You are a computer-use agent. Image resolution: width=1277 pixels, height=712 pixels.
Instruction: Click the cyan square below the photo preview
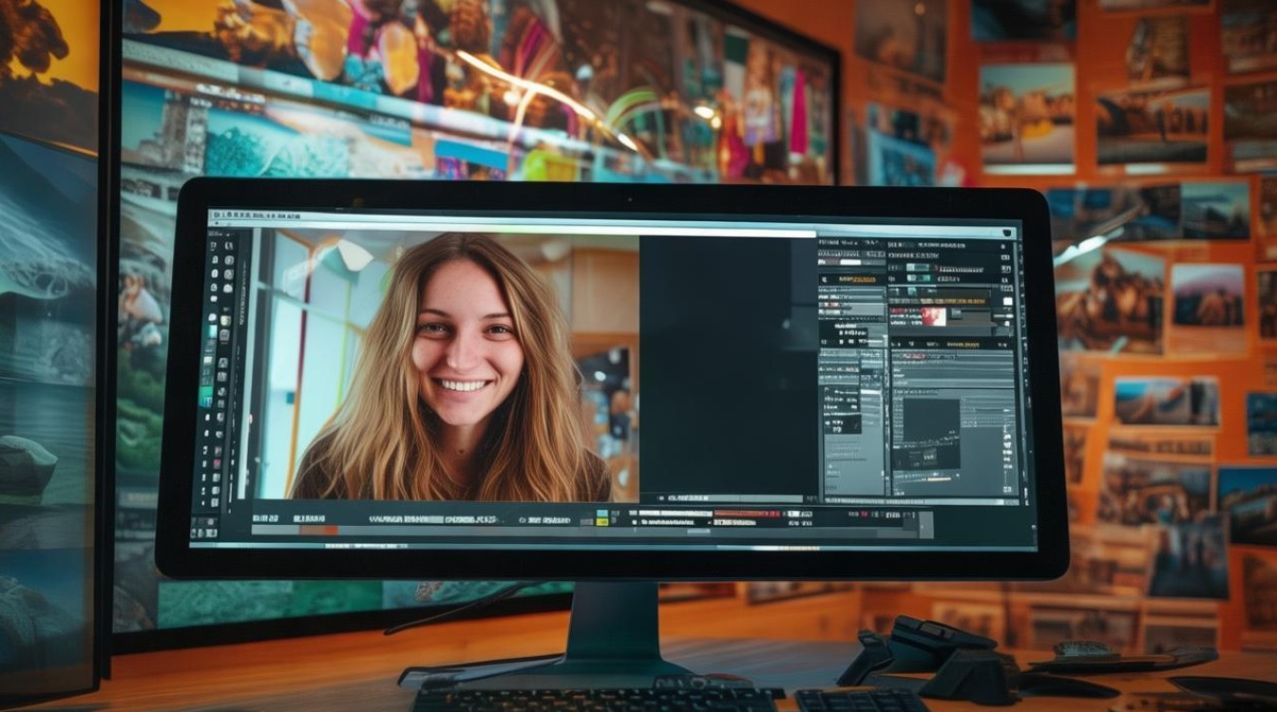[601, 514]
